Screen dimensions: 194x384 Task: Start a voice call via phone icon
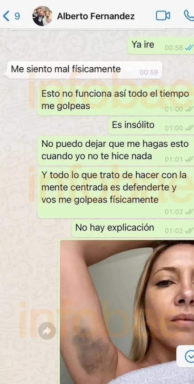[x=189, y=16]
